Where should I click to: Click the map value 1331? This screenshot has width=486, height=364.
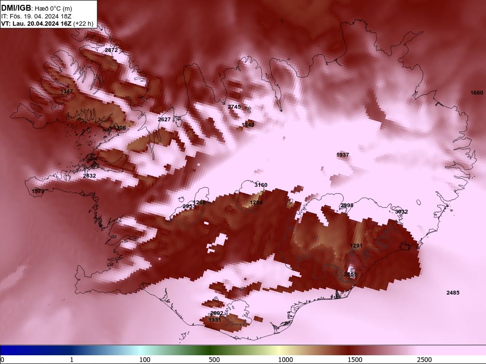point(215,320)
